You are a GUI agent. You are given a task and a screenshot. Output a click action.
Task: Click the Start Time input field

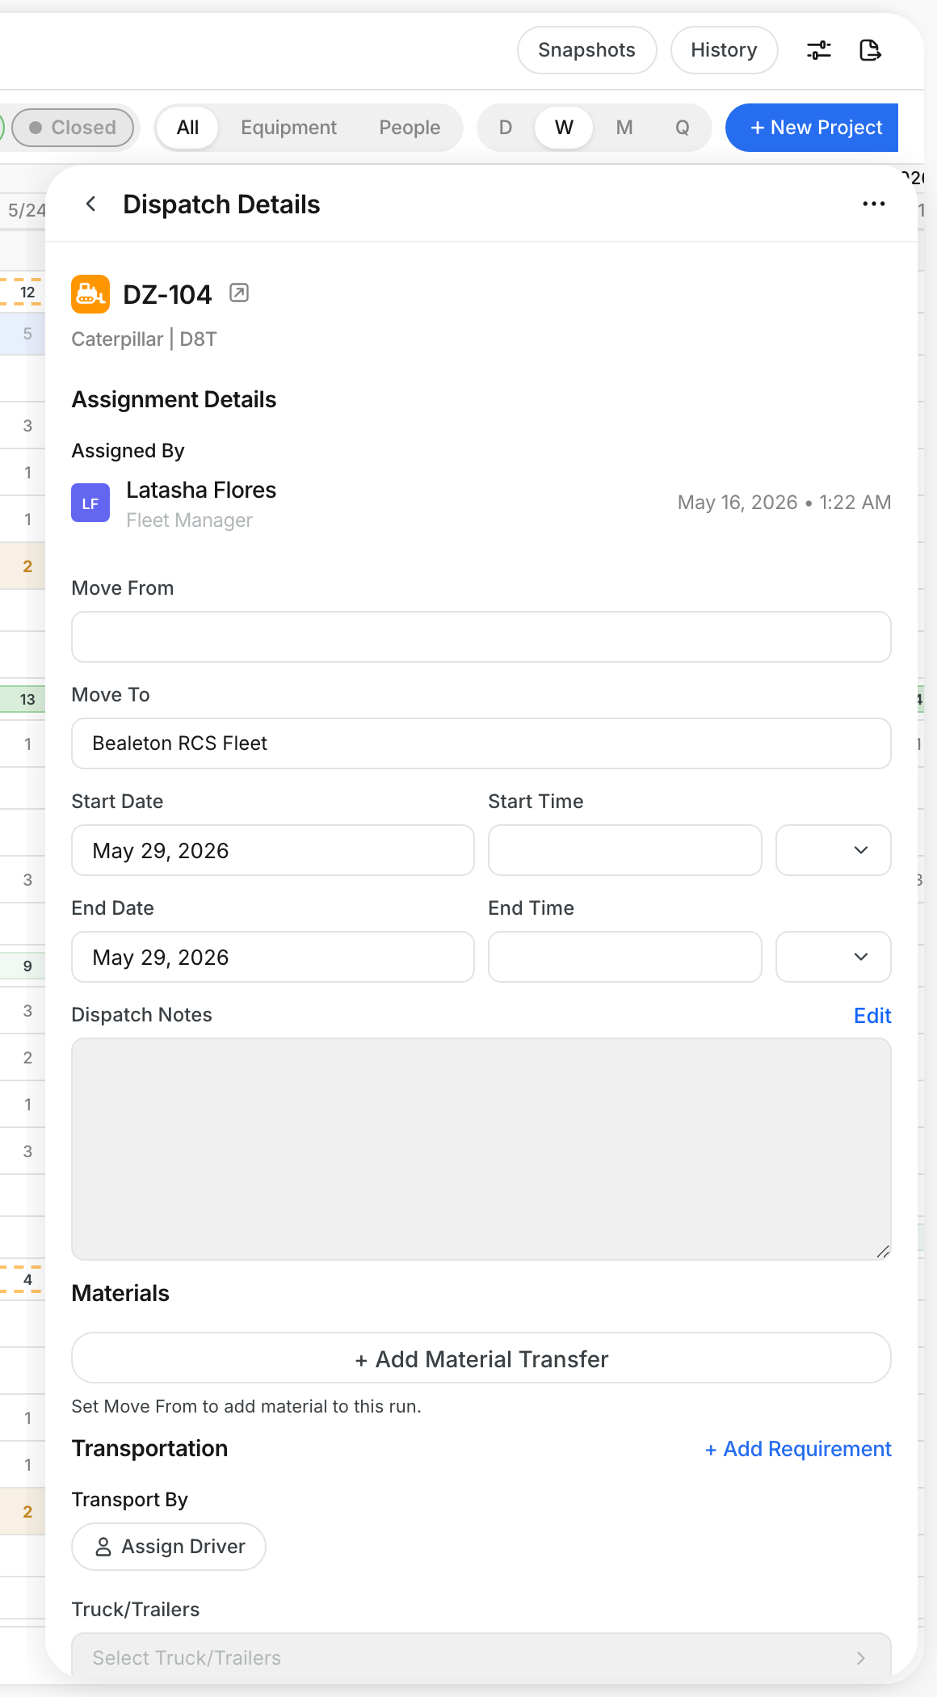click(x=625, y=850)
